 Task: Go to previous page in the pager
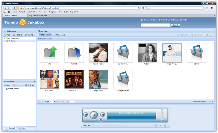[x=42, y=102]
